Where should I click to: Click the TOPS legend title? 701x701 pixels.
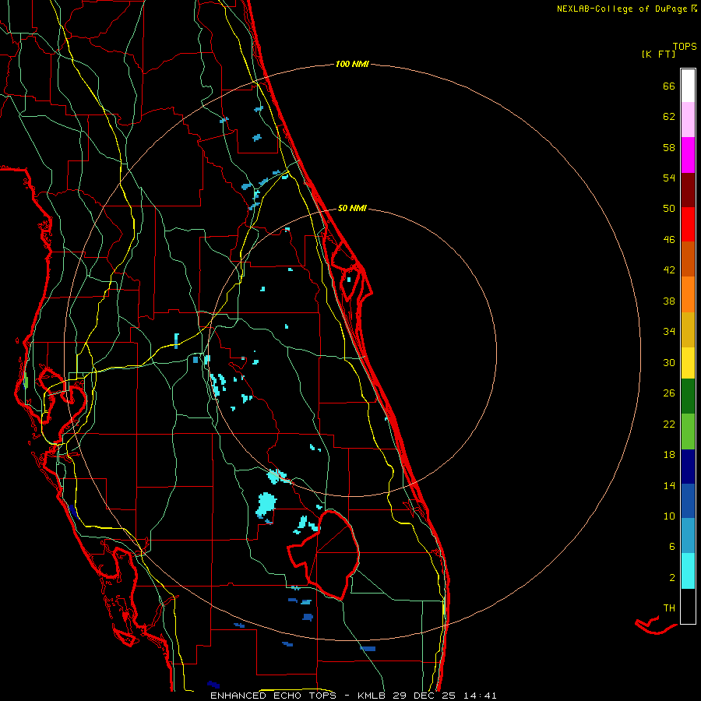(685, 46)
